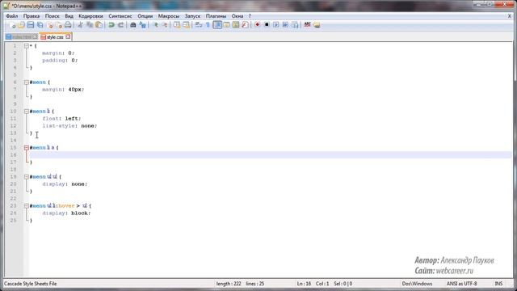Close document using X at menu bar end
The height and width of the screenshot is (291, 517).
(510, 16)
